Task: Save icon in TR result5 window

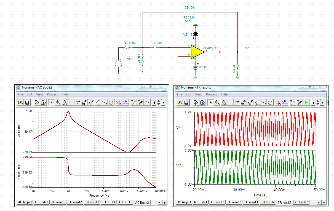Action: pos(186,103)
